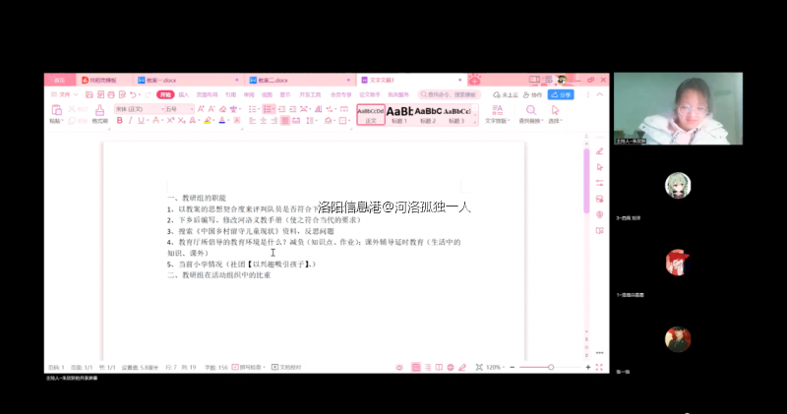Click the Undo arrow icon
Image resolution: width=787 pixels, height=414 pixels.
(x=133, y=94)
